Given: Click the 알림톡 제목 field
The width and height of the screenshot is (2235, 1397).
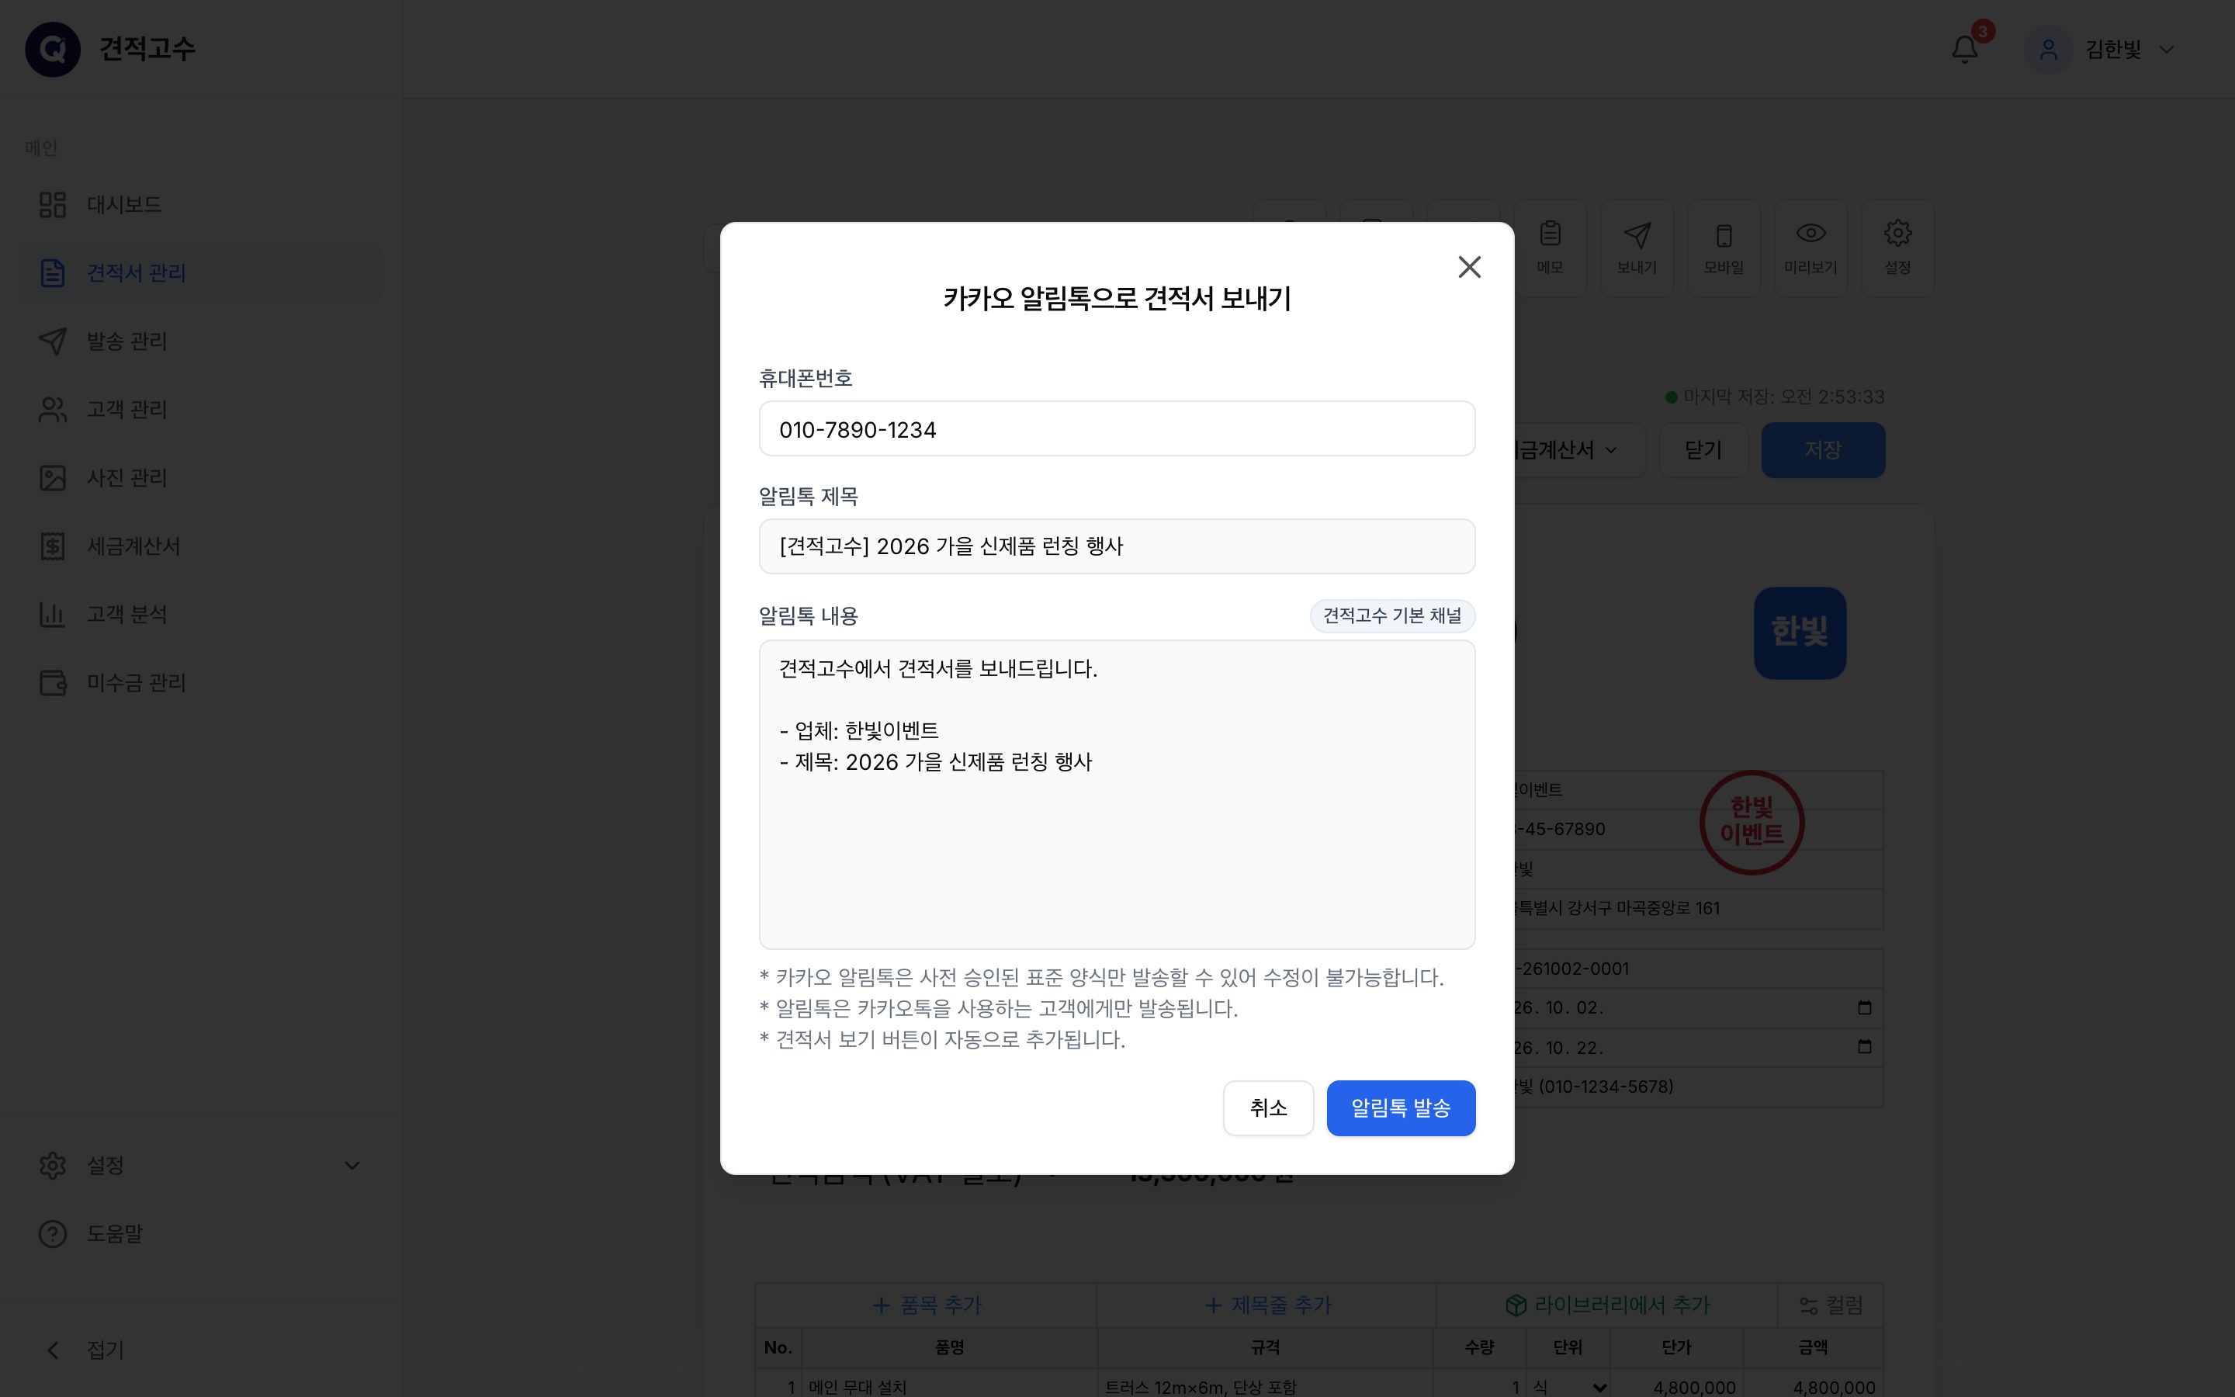Looking at the screenshot, I should click(1117, 546).
